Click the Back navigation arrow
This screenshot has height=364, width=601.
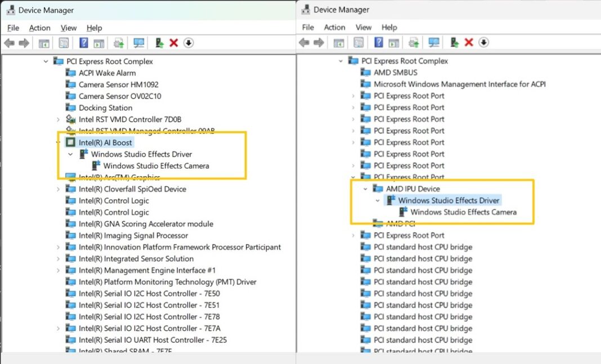[x=10, y=43]
